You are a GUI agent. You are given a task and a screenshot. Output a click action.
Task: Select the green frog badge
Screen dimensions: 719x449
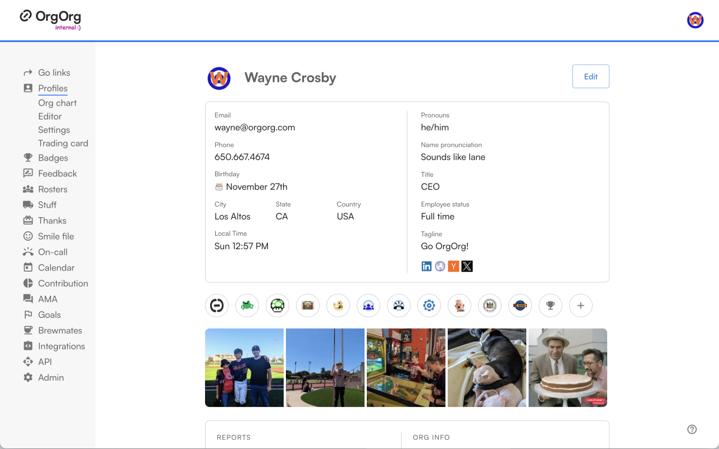click(x=247, y=305)
